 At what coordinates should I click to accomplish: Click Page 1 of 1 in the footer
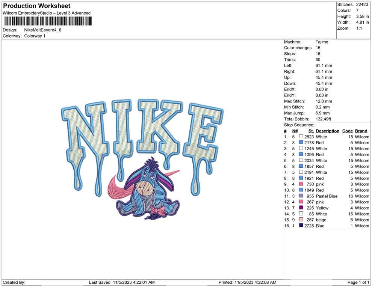tap(358, 282)
